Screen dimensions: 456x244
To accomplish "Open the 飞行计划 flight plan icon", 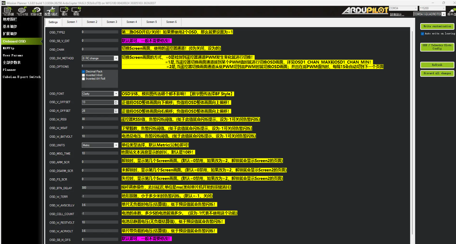I will pos(22,11).
